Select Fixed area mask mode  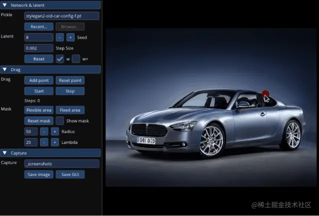pyautogui.click(x=70, y=110)
